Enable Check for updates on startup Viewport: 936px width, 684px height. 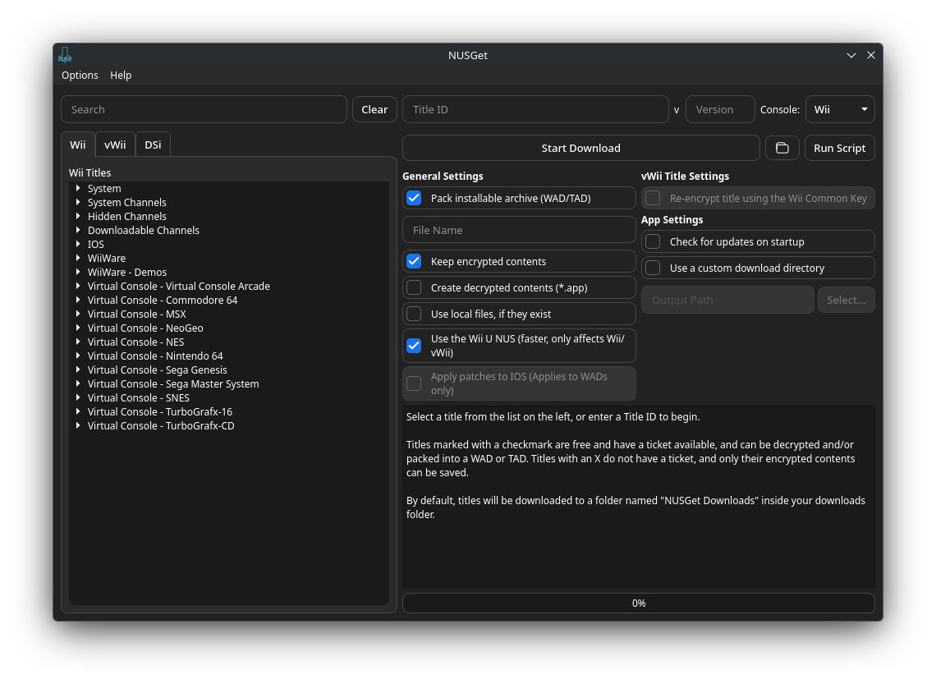click(x=654, y=241)
